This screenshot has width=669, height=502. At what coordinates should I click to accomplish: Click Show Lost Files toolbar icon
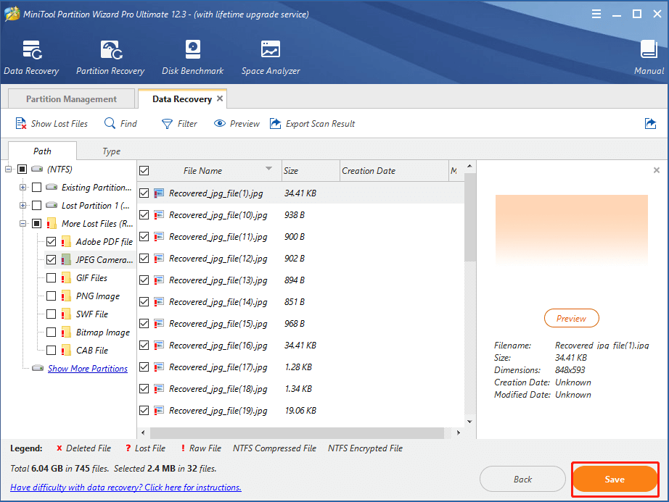pyautogui.click(x=21, y=123)
